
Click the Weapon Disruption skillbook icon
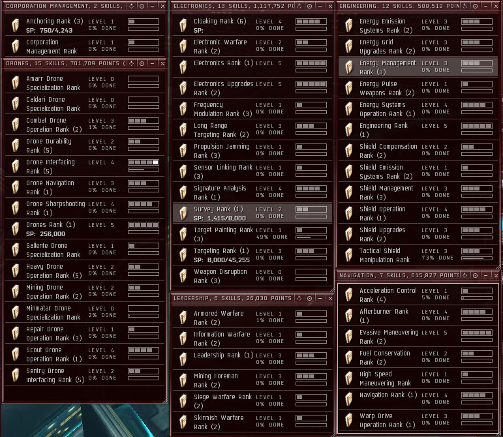183,276
